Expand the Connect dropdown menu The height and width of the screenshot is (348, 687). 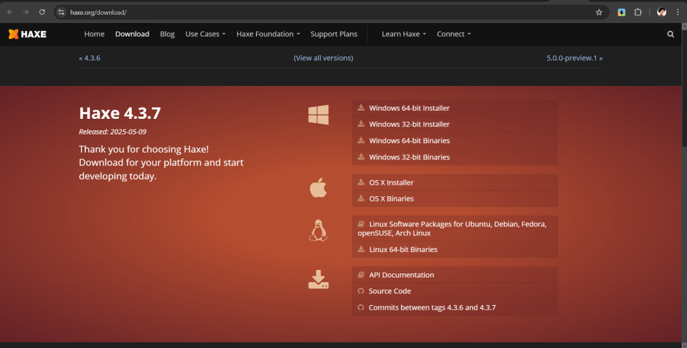click(454, 34)
